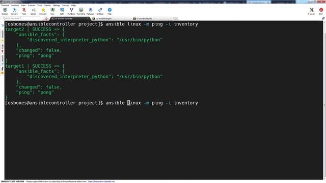Screen dimensions: 326x183
Task: Open the X server menu
Action: (x=32, y=5)
